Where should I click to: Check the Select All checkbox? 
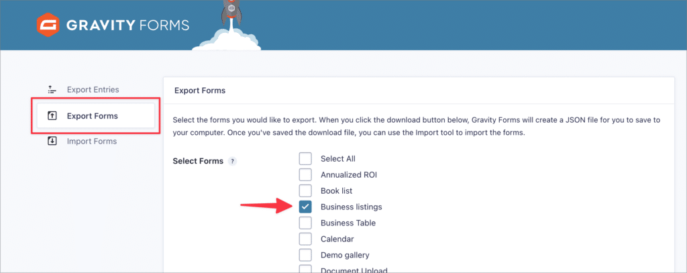tap(305, 158)
